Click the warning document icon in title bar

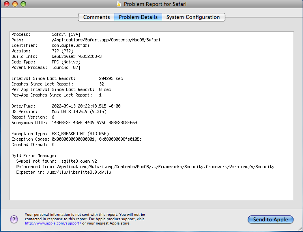tap(119, 4)
